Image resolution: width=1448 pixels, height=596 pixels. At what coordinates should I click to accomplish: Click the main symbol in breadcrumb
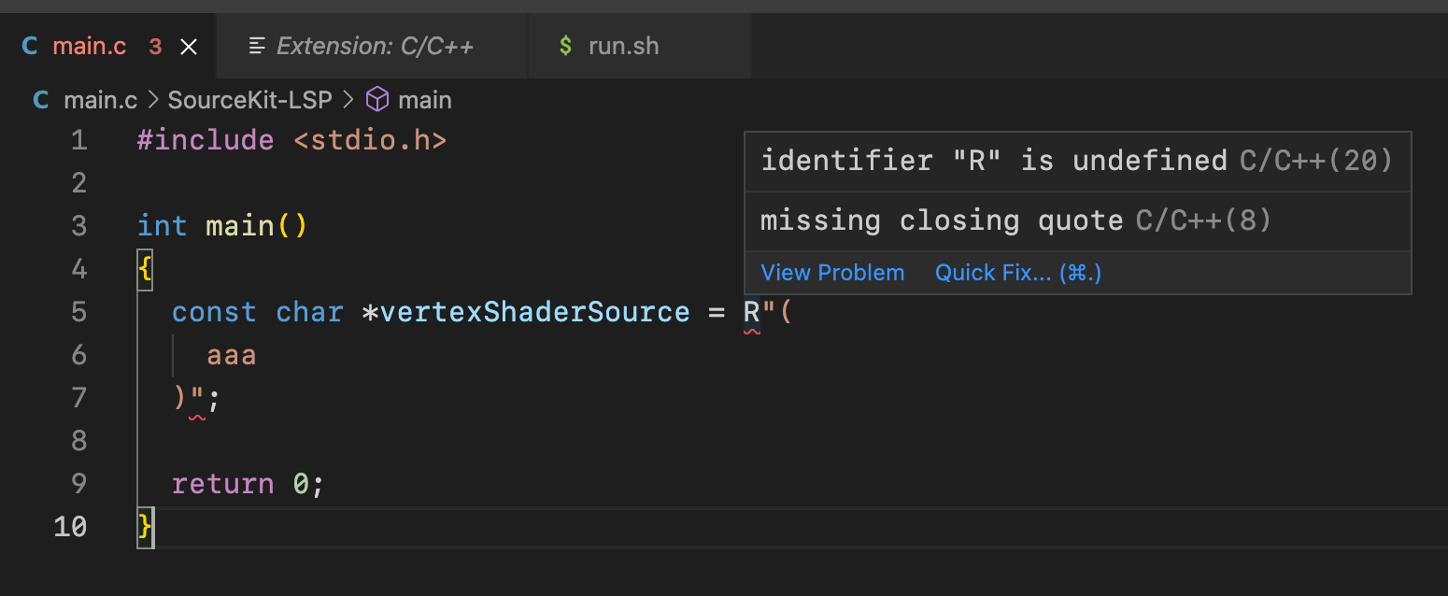[425, 100]
